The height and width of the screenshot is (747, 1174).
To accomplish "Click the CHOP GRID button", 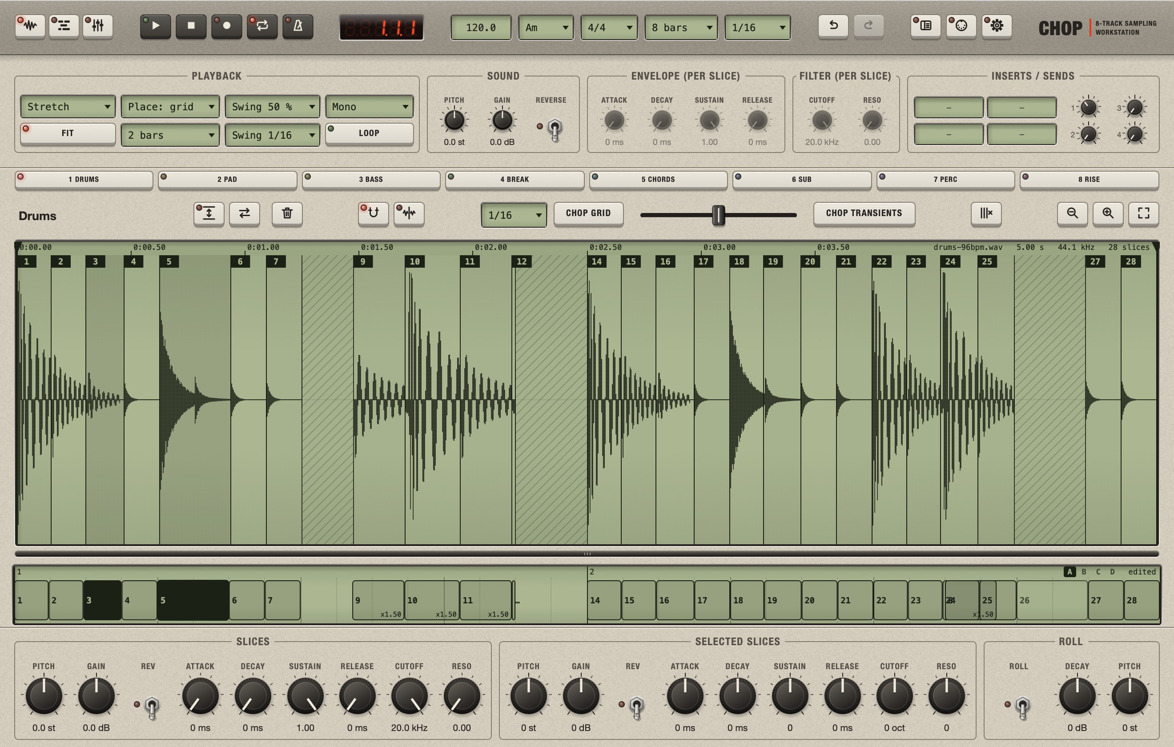I will (x=588, y=213).
